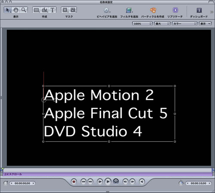Viewport: 215px width, 193px height.
Task: Click the right-middle bounding box handle
Action: (175, 114)
